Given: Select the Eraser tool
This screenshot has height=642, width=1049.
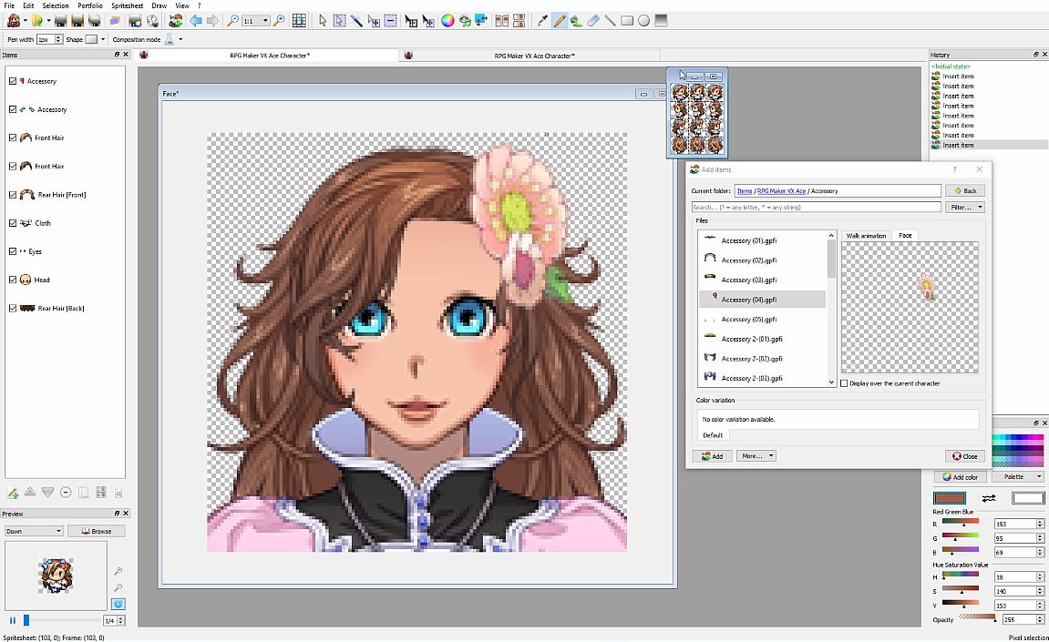Looking at the screenshot, I should point(592,20).
